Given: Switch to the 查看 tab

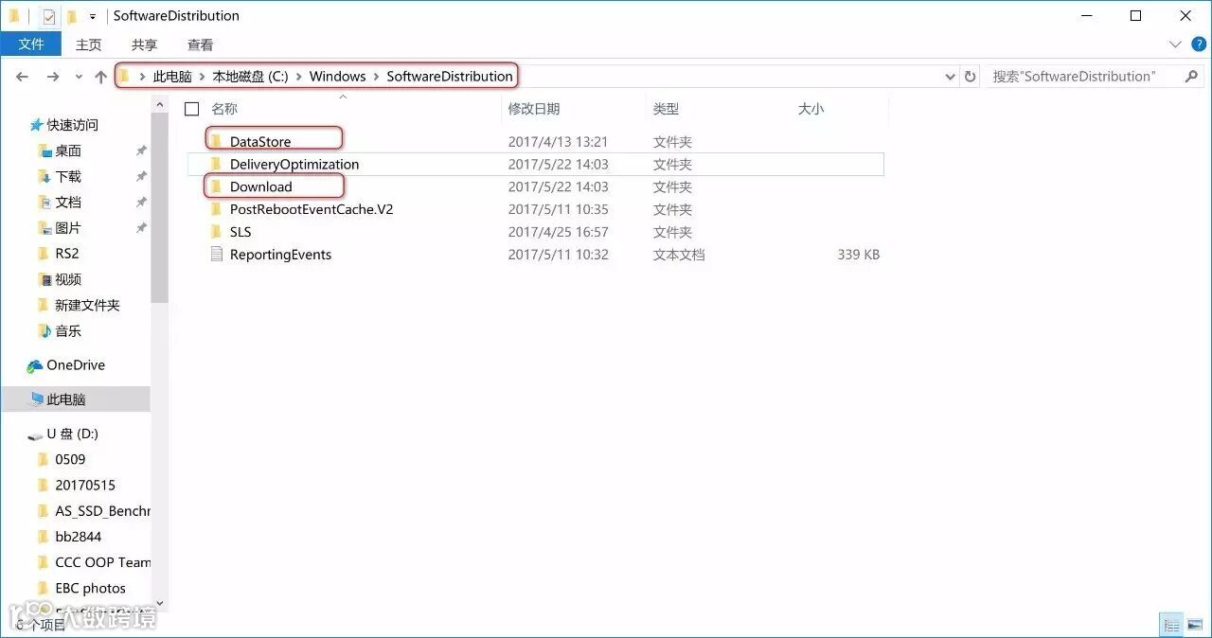Looking at the screenshot, I should (x=201, y=44).
